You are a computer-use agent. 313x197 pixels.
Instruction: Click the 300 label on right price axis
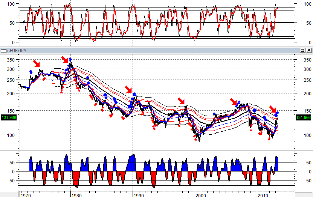(x=307, y=69)
